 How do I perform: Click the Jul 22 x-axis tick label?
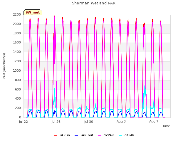(x=23, y=122)
